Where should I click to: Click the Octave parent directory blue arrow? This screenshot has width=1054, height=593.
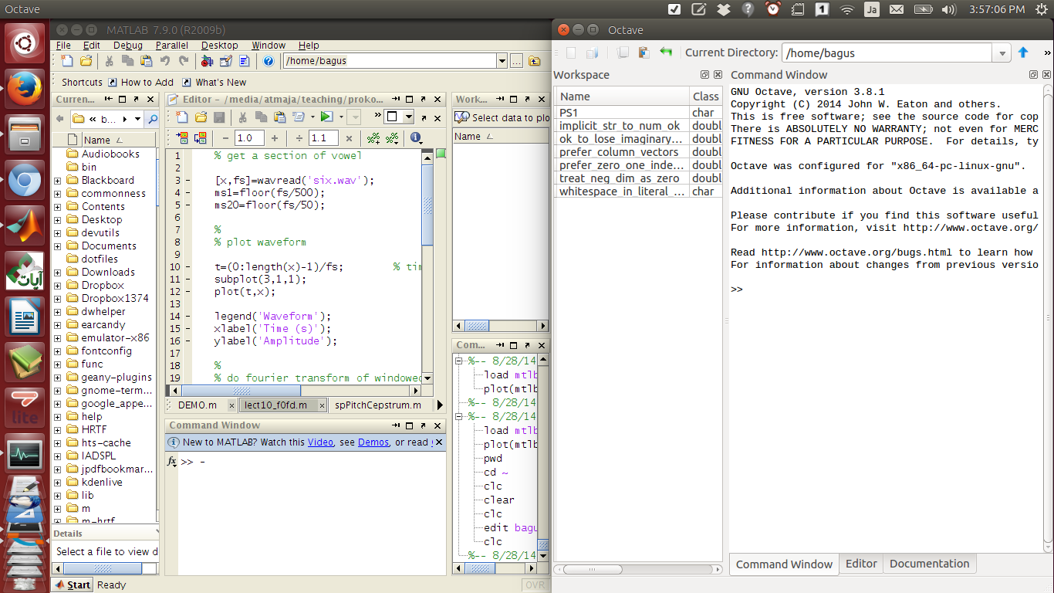(1022, 53)
